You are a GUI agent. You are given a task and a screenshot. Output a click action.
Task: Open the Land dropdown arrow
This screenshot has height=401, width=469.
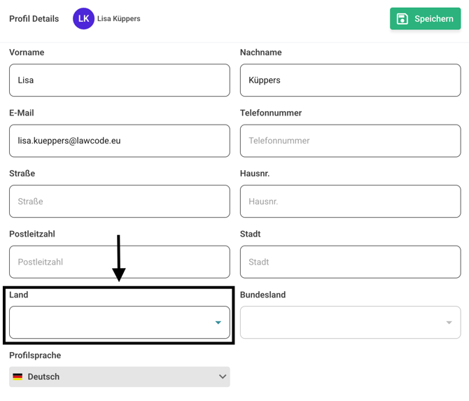(218, 323)
